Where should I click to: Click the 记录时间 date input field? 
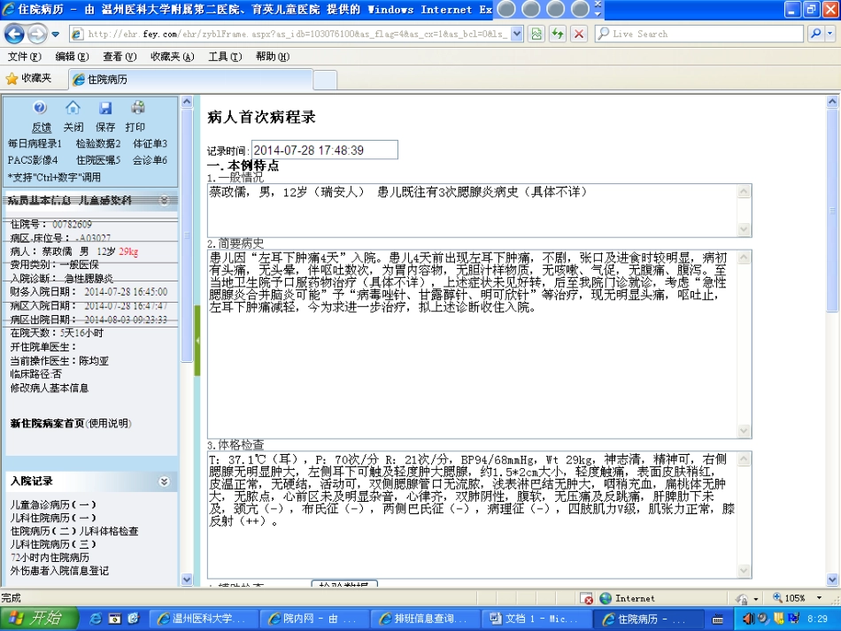click(325, 150)
